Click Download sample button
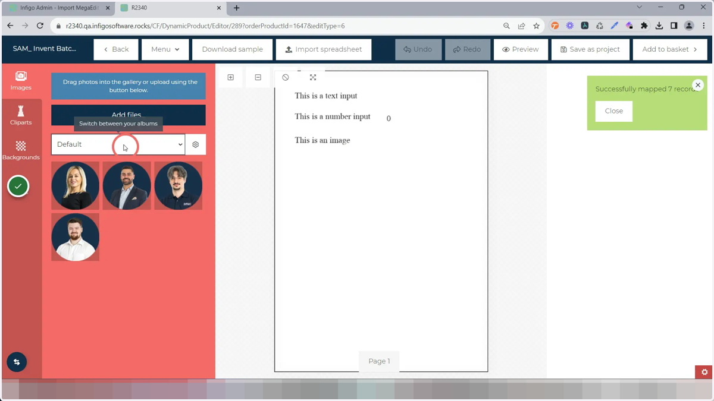Screen dimensions: 714x401 [x=232, y=49]
